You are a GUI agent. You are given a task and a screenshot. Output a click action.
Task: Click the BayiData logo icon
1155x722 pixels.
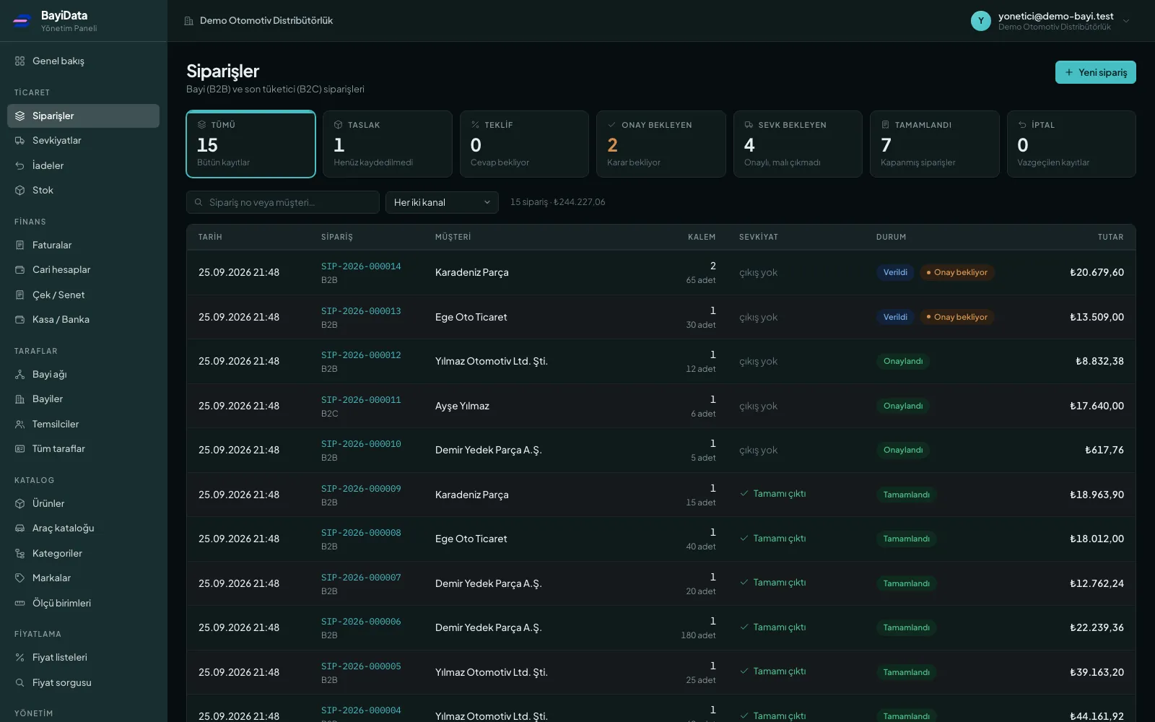click(x=22, y=21)
